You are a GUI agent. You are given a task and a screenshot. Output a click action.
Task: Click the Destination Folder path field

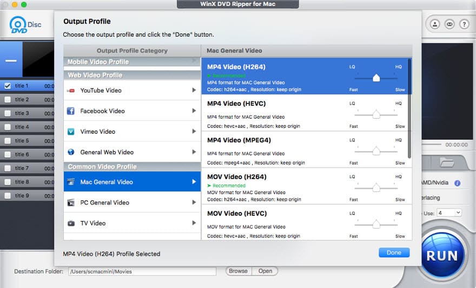[x=142, y=271]
